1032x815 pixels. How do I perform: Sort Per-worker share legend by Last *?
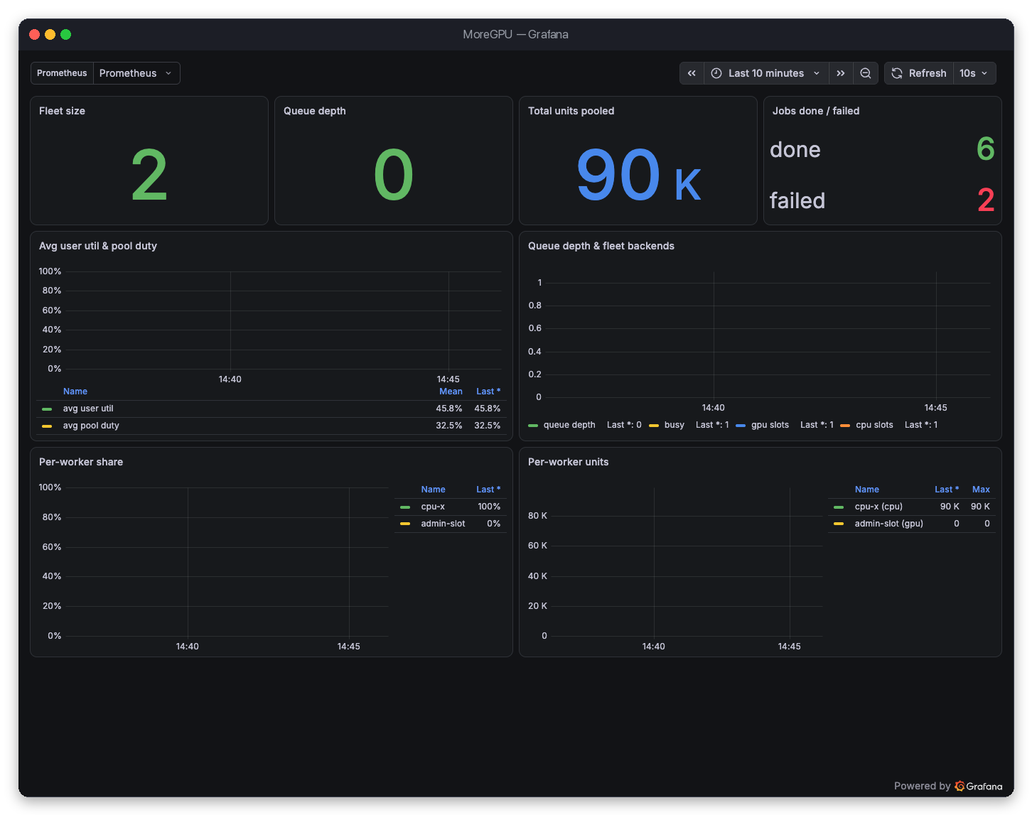pyautogui.click(x=488, y=490)
